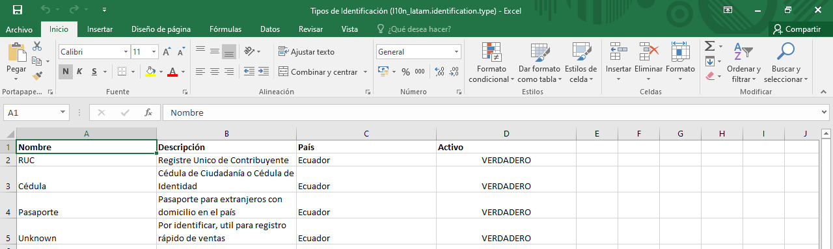Screen dimensions: 833x249
Task: Open Buscar y seleccionar menu
Action: click(x=786, y=62)
